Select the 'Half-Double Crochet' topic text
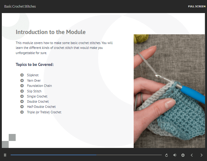 41,107
